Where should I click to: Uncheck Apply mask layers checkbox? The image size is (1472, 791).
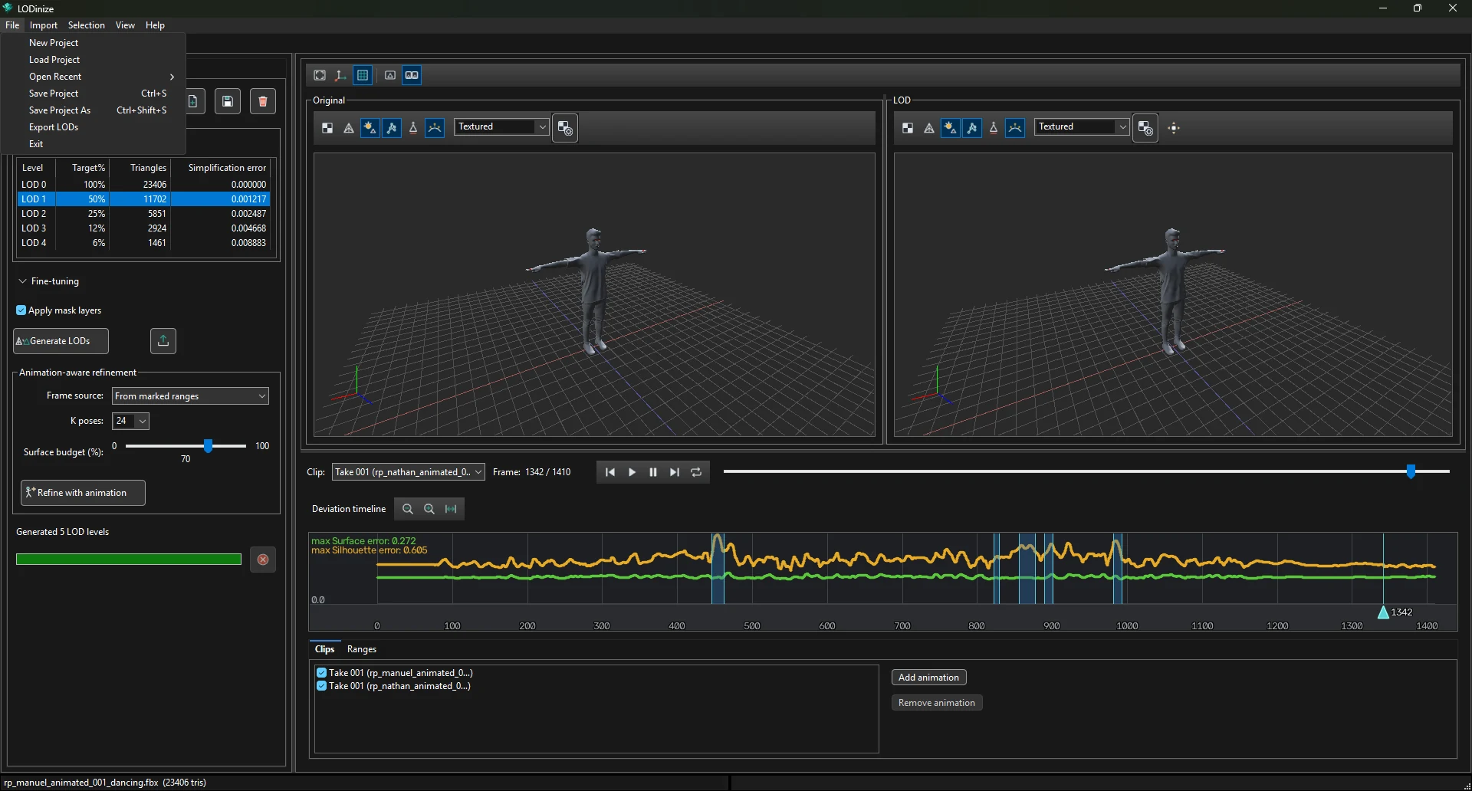pos(21,310)
